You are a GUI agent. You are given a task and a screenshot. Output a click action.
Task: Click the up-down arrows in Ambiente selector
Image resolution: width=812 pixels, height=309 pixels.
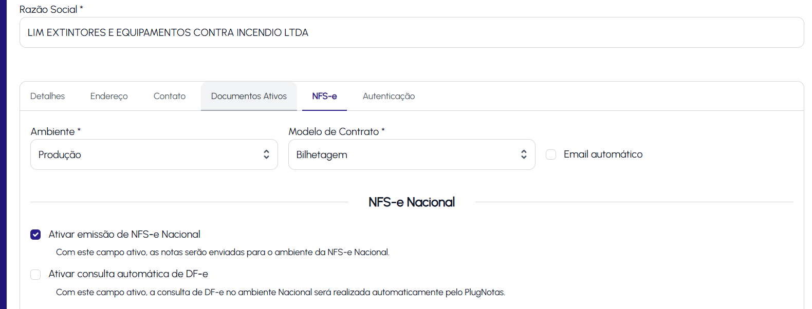pos(266,154)
